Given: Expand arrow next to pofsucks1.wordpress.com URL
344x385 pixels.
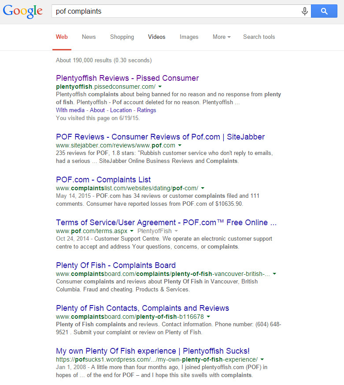Looking at the screenshot, I should click(x=262, y=359).
